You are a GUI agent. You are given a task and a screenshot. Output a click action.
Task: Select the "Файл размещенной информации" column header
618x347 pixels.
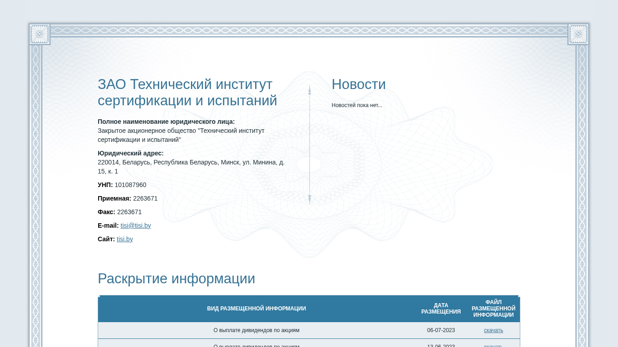click(x=493, y=309)
